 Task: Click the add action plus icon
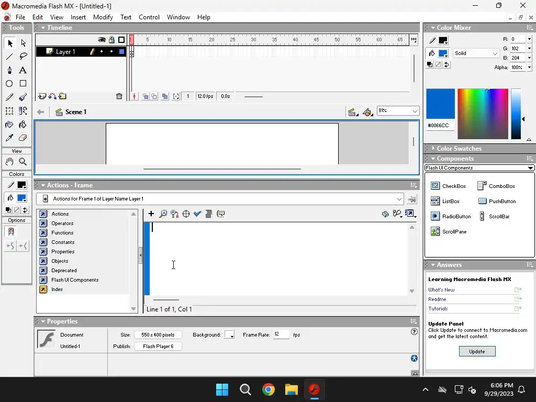[151, 214]
